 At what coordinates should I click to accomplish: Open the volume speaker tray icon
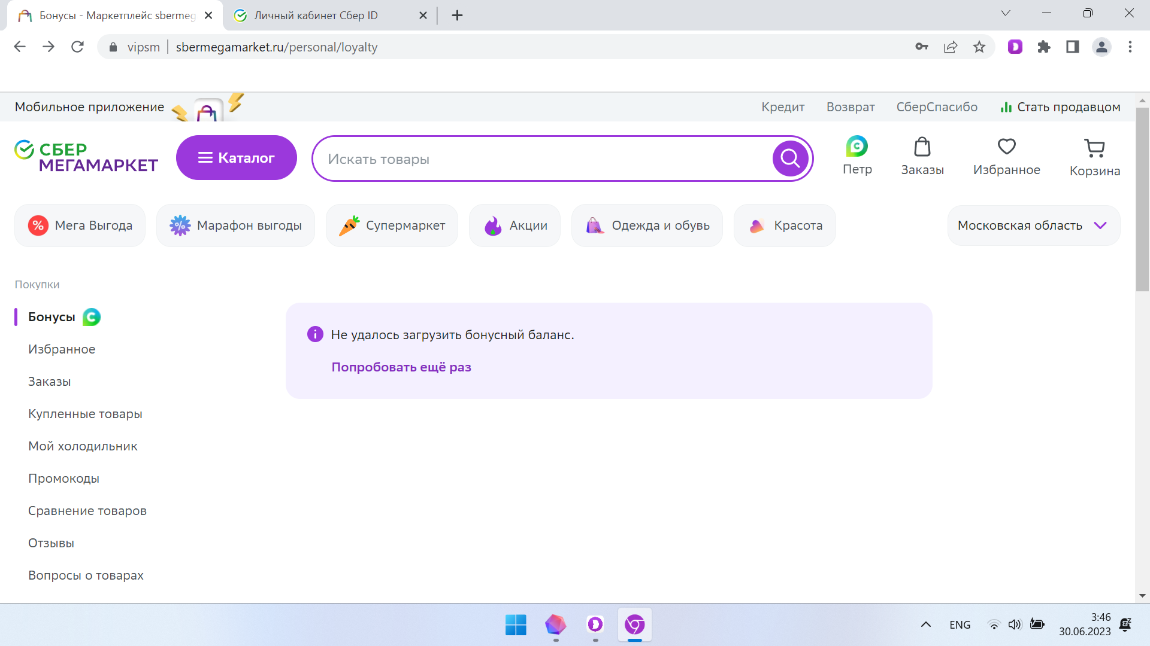coord(1015,625)
